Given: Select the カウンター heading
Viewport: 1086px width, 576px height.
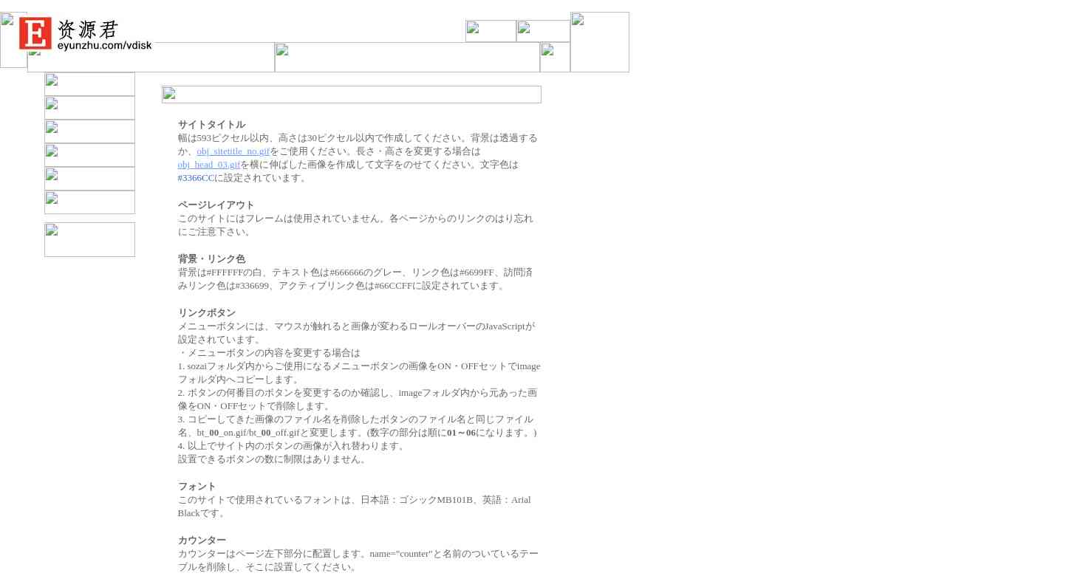Looking at the screenshot, I should [202, 541].
